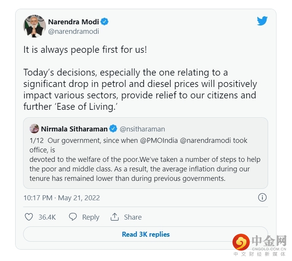Open Narendra Modi's profile picture

point(35,26)
